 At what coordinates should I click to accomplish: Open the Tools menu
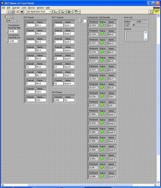tap(24, 8)
